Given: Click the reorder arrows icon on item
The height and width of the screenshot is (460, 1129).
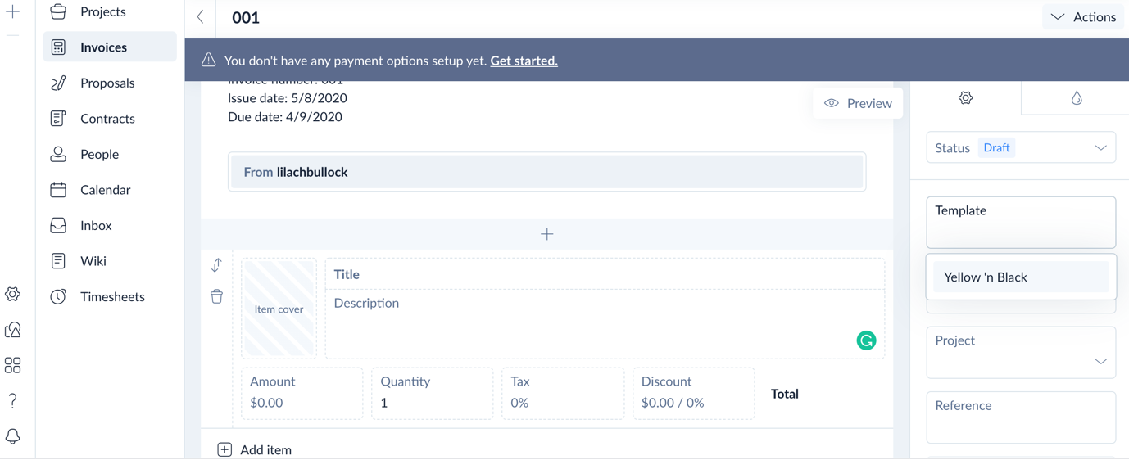Looking at the screenshot, I should (x=216, y=265).
